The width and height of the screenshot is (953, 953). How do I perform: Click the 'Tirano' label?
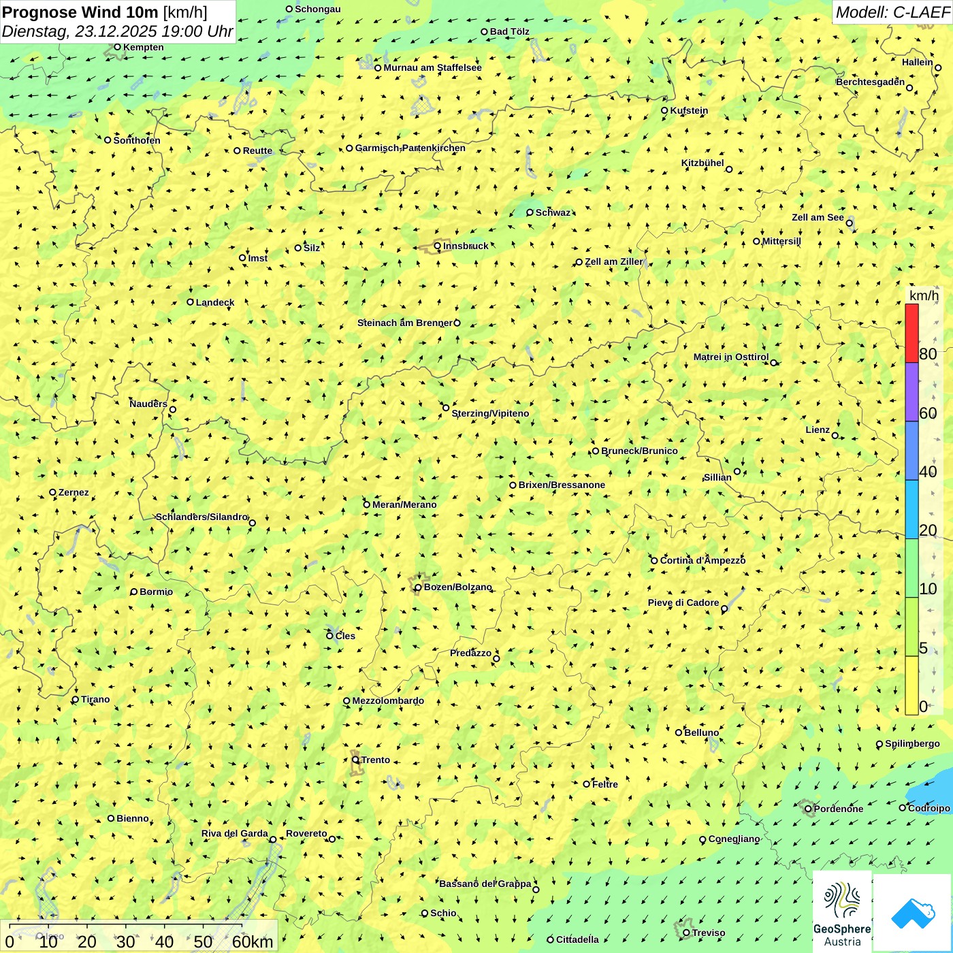point(95,699)
